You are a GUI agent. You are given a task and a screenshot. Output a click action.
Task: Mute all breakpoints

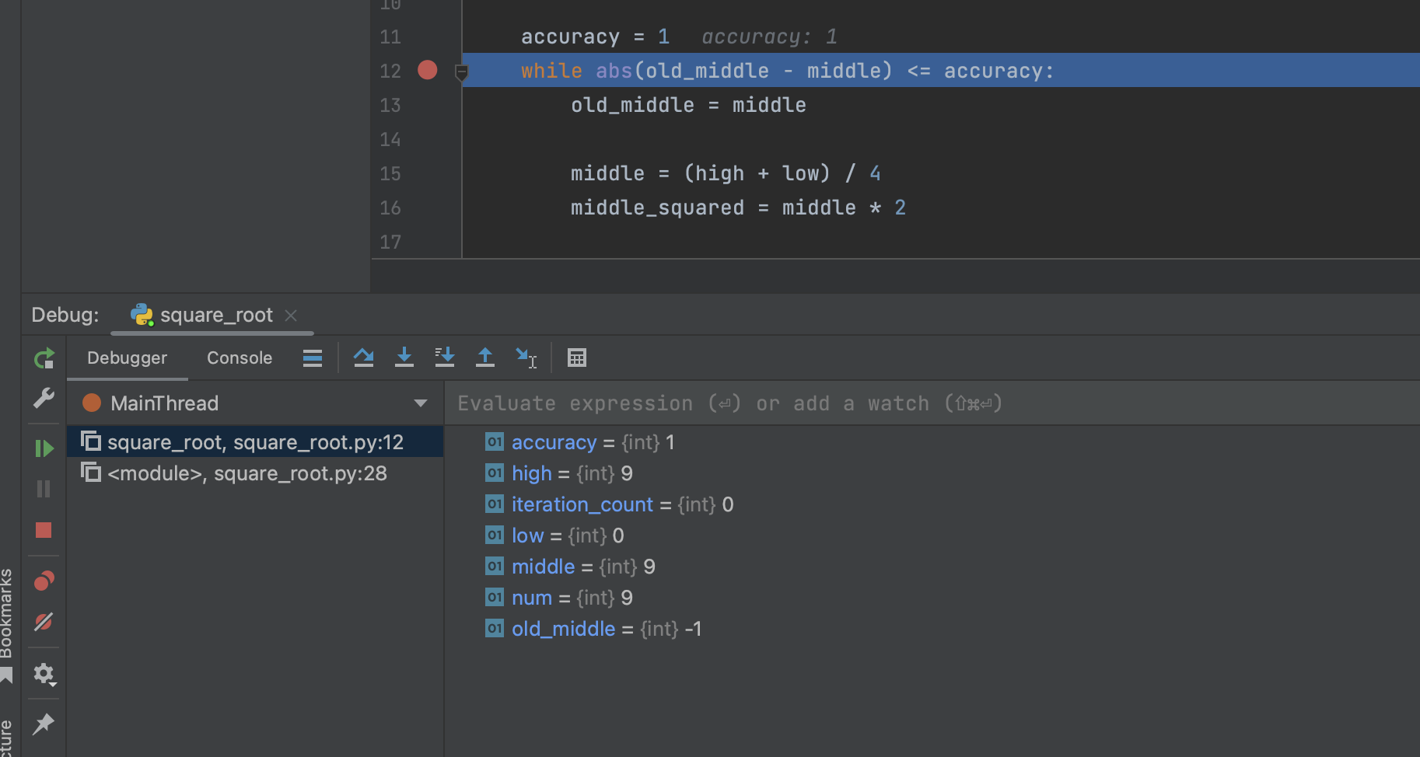pyautogui.click(x=44, y=622)
